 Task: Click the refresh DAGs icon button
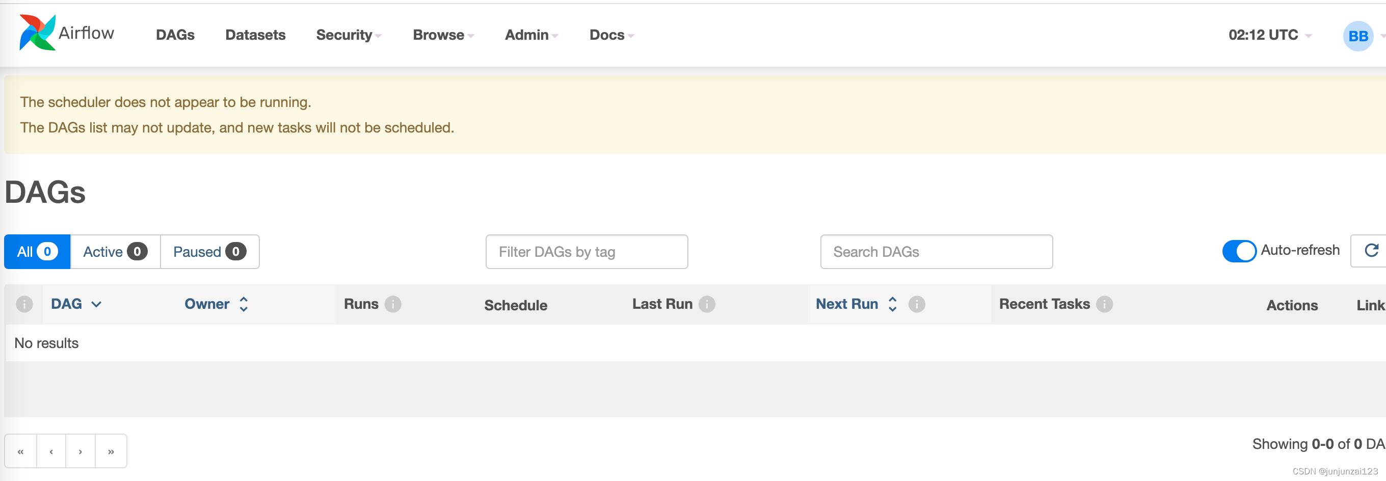1371,251
